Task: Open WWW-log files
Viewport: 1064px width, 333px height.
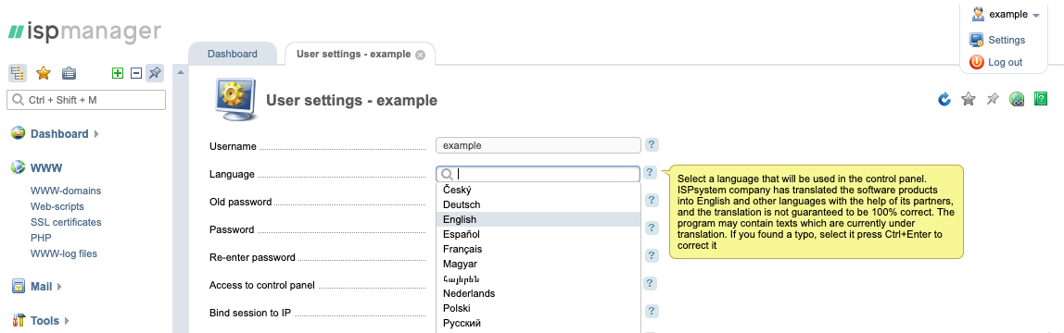Action: (x=64, y=253)
